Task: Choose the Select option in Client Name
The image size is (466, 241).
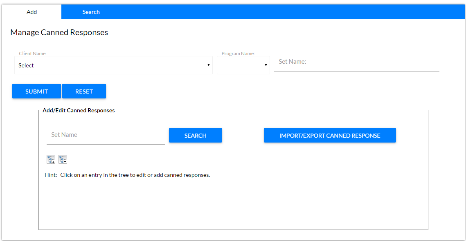Action: click(113, 65)
